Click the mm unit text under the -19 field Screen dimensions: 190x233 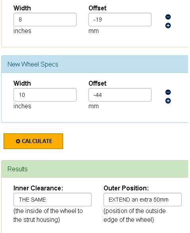tap(94, 31)
